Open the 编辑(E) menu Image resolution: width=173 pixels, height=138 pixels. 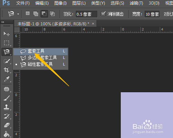[42, 3]
